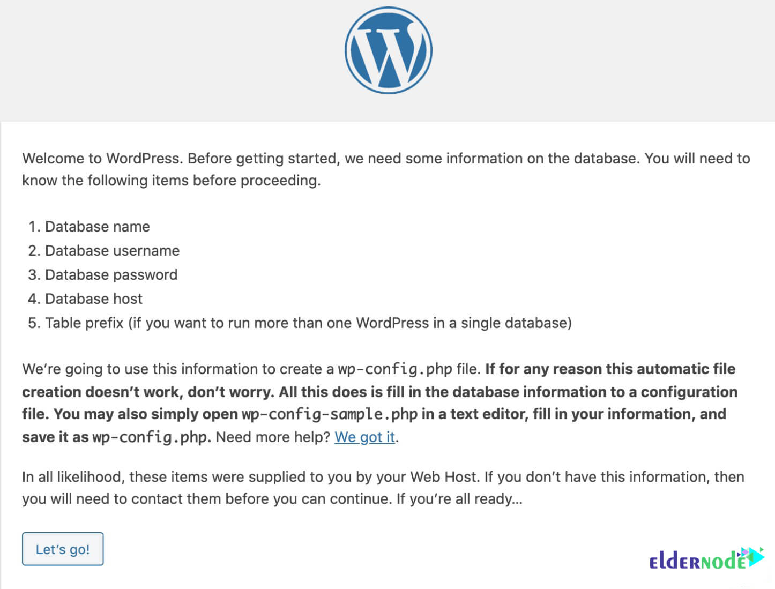
Task: Click the gray header area beside logo
Action: pyautogui.click(x=172, y=60)
